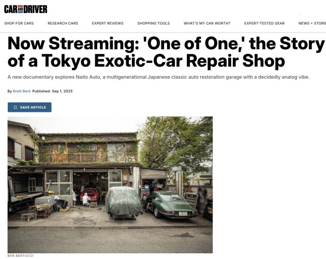
Task: Open author Brett Berk's profile link
Action: [x=22, y=91]
